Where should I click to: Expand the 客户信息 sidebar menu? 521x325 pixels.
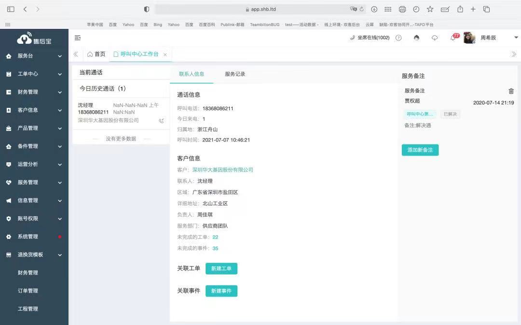click(34, 110)
